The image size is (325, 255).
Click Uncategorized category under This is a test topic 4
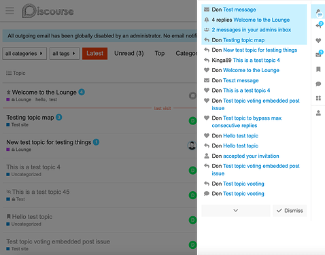coord(24,174)
